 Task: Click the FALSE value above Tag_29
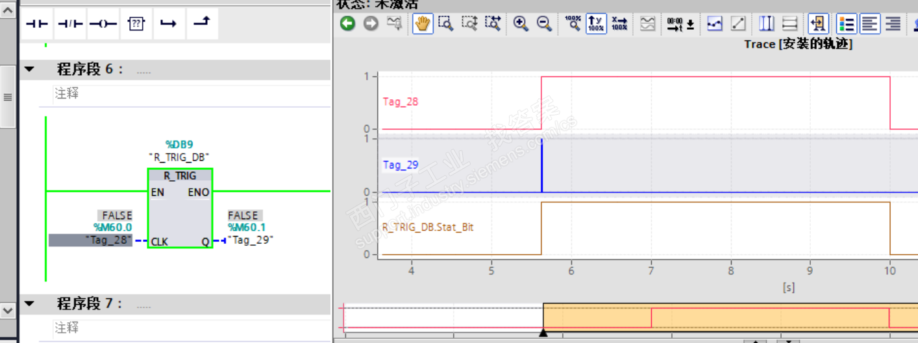coord(244,215)
